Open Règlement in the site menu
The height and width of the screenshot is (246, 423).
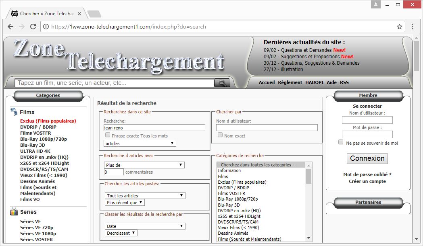pyautogui.click(x=290, y=82)
